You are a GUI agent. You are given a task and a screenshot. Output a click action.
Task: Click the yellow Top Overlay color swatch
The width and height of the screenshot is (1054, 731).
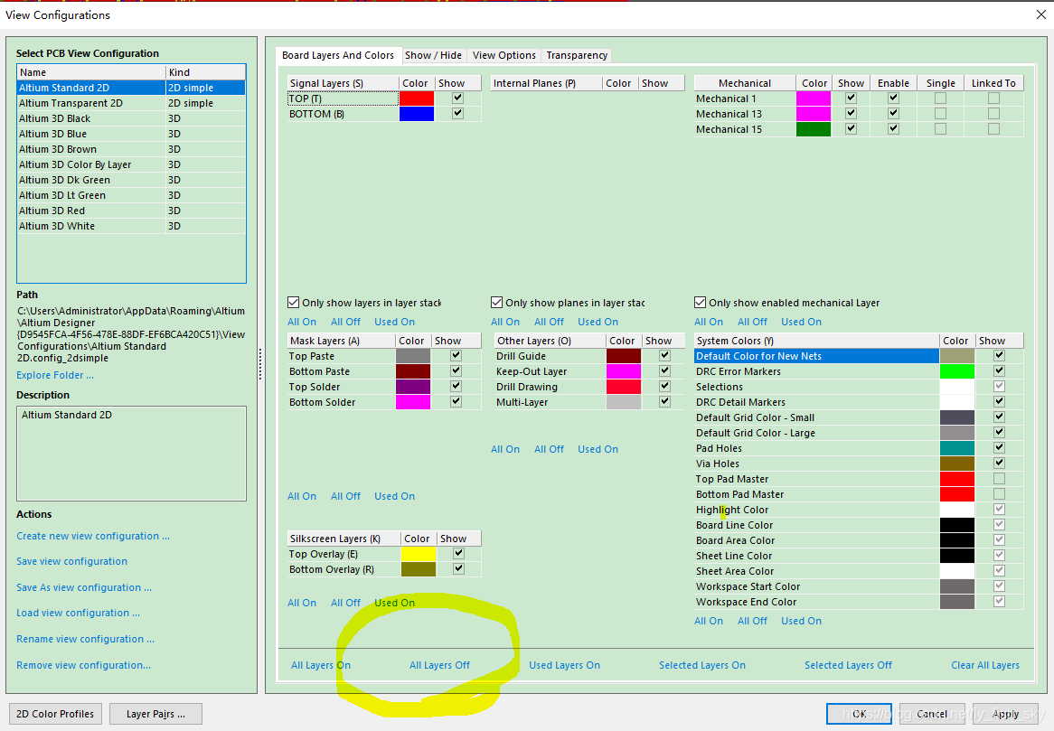[419, 554]
